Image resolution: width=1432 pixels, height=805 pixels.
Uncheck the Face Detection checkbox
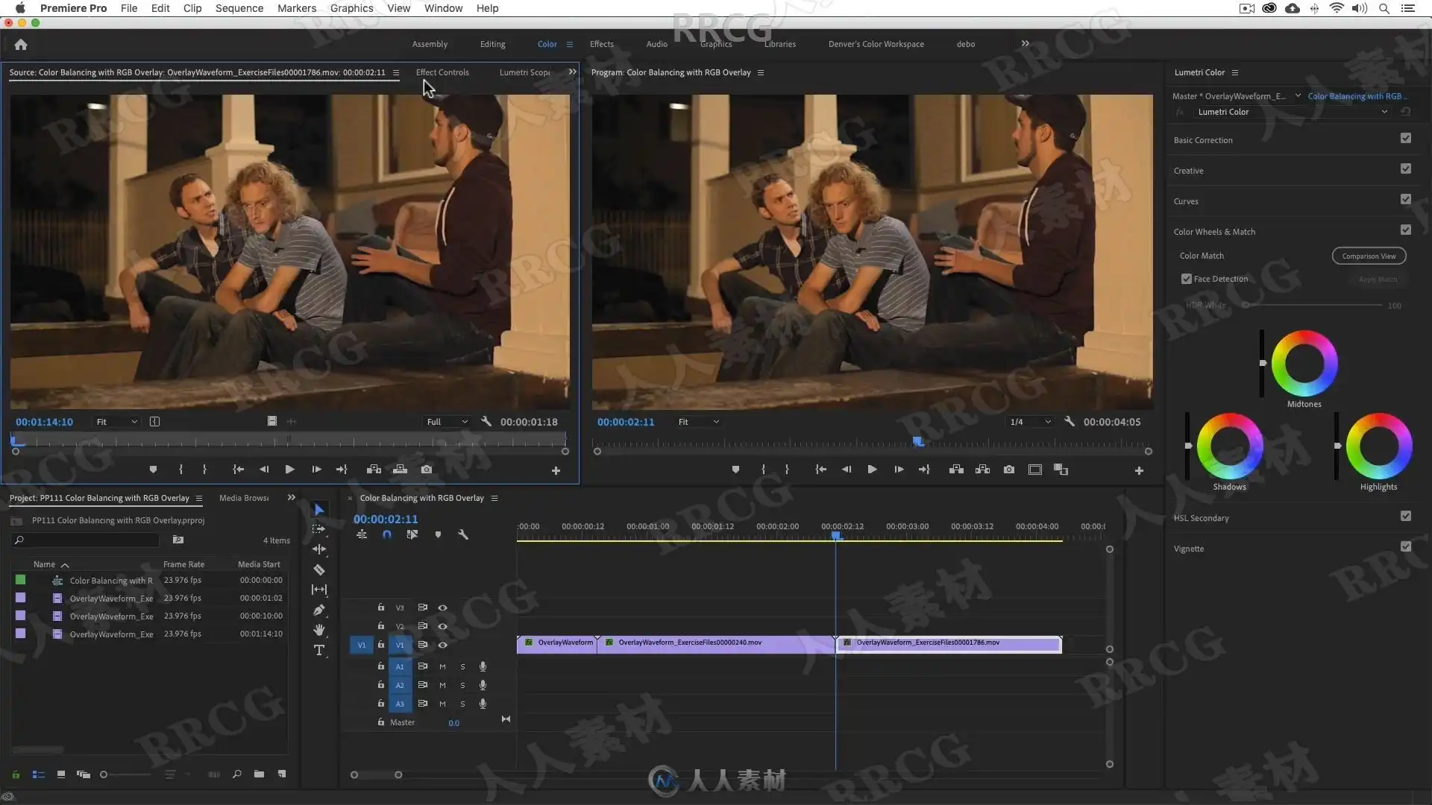click(1186, 279)
